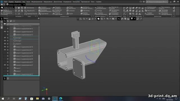Open Windows Settings gear from taskbar
This screenshot has width=180, height=101.
click(49, 98)
